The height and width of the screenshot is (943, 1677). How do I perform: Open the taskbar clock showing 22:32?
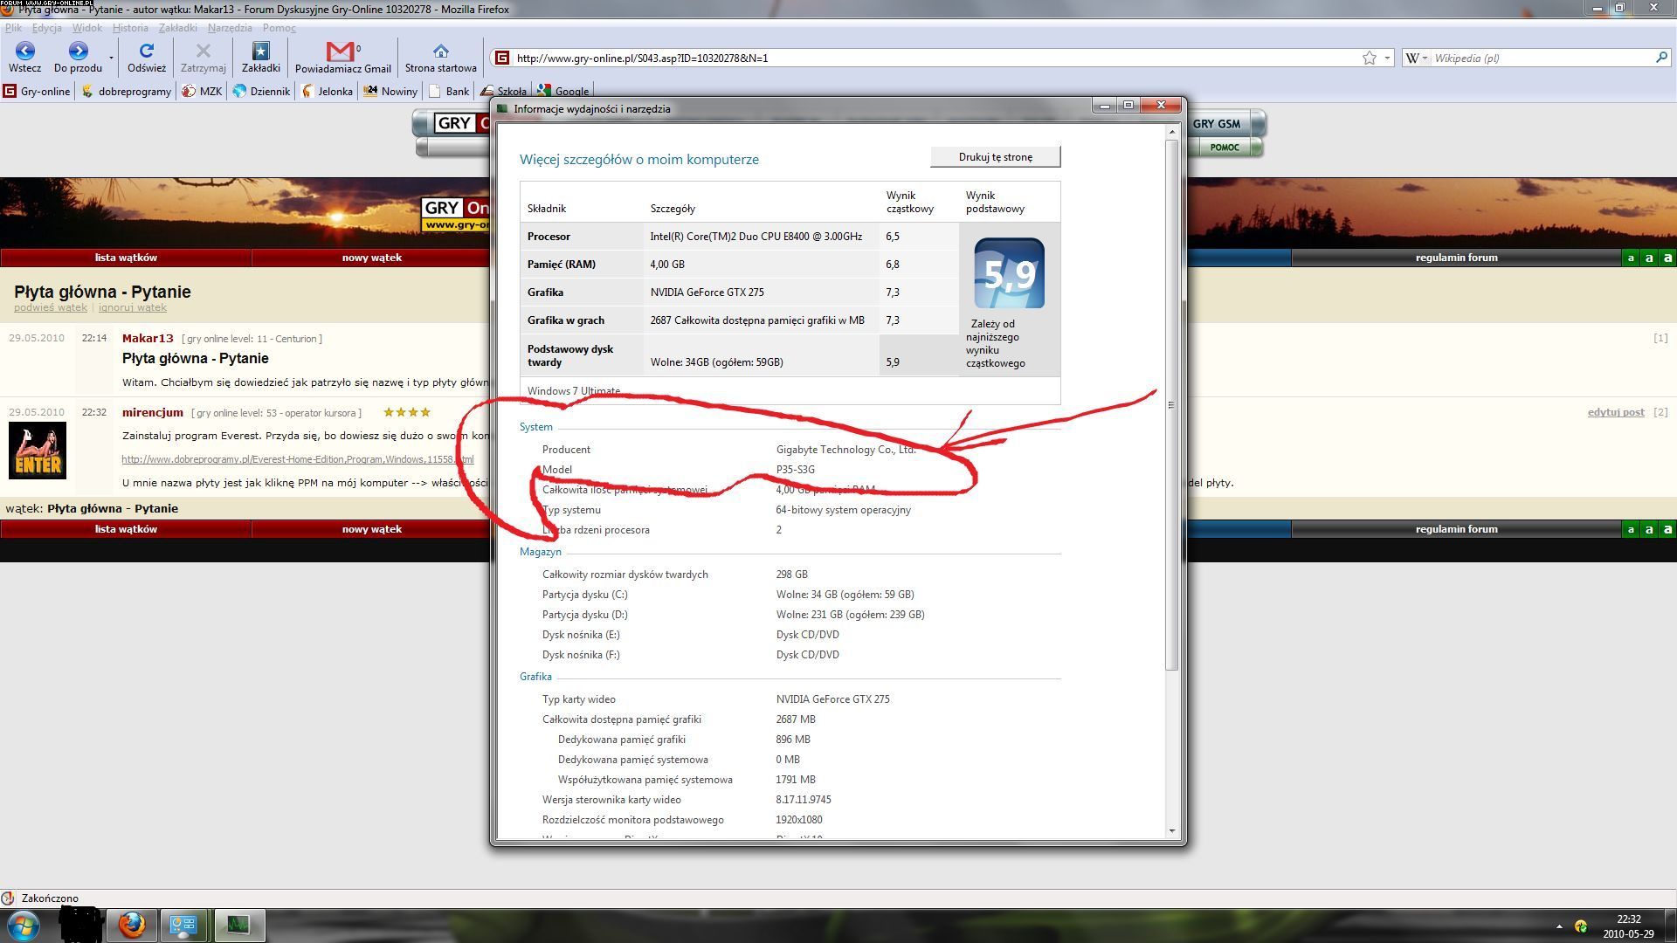(x=1628, y=926)
